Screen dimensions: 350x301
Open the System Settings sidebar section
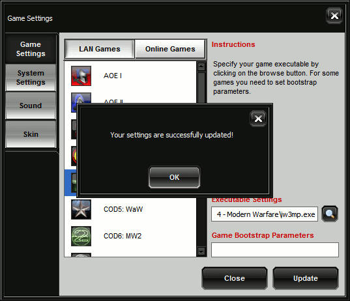(31, 78)
